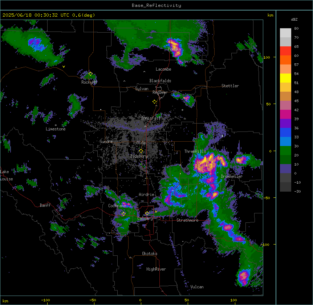
Task: Select the ThreeHills label
Action: pos(195,151)
